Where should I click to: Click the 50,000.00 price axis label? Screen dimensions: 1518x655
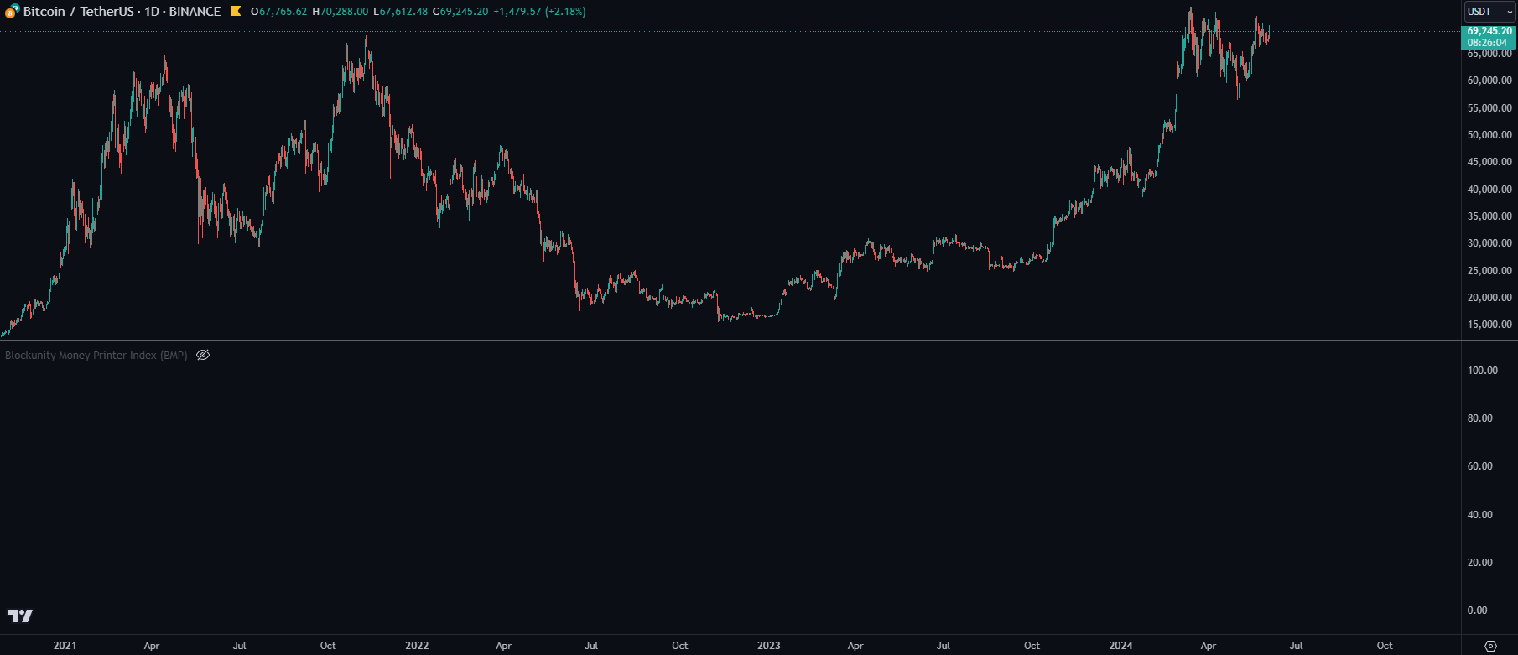point(1489,135)
